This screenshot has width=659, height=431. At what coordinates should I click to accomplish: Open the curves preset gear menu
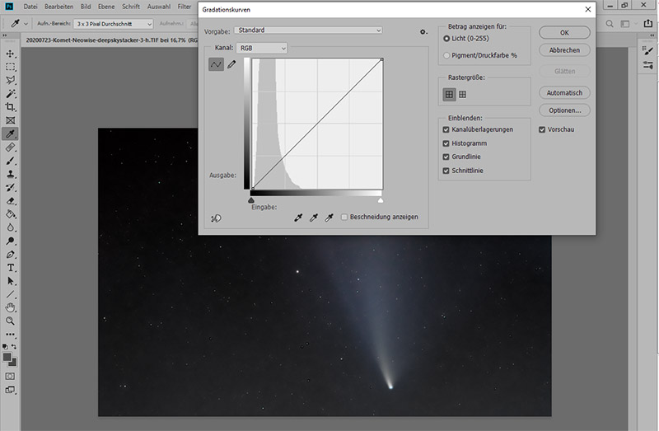click(x=423, y=31)
